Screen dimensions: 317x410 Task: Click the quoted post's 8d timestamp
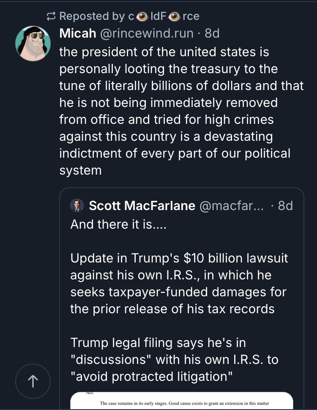[x=285, y=206]
